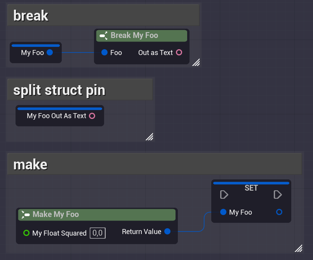313x260 pixels.
Task: Click the My Foo variable output pin
Action: coord(50,52)
